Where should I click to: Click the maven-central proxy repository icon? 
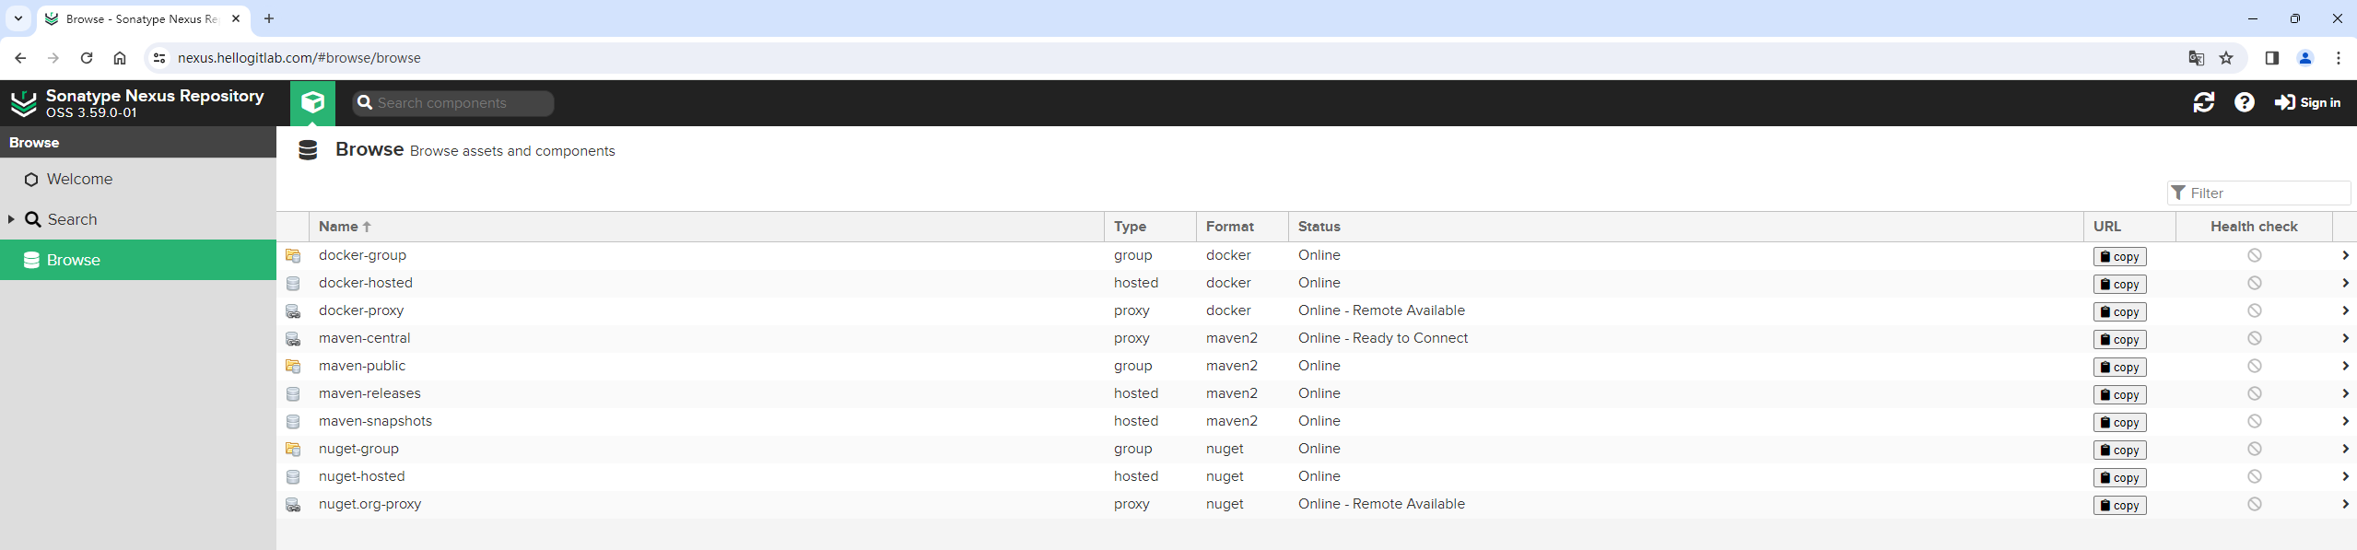click(x=293, y=338)
